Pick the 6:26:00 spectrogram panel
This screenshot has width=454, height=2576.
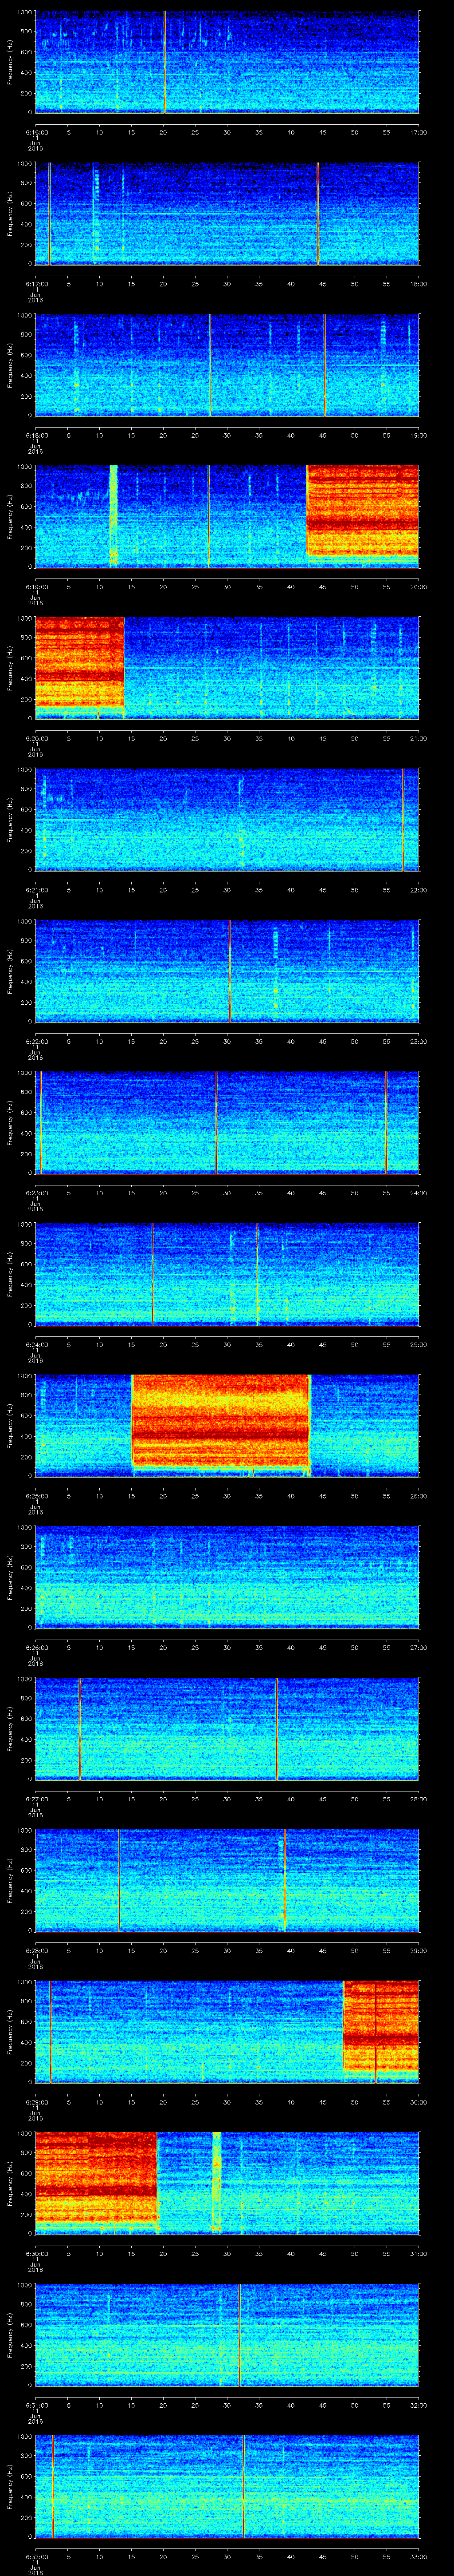coord(227,1577)
